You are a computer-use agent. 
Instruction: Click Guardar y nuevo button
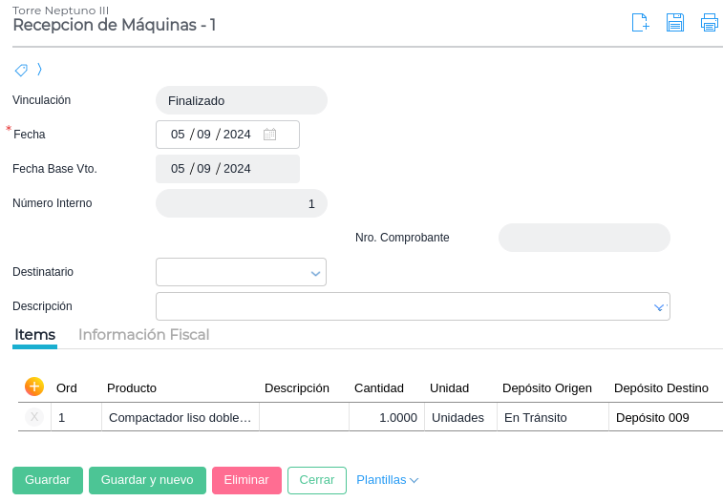tap(147, 480)
